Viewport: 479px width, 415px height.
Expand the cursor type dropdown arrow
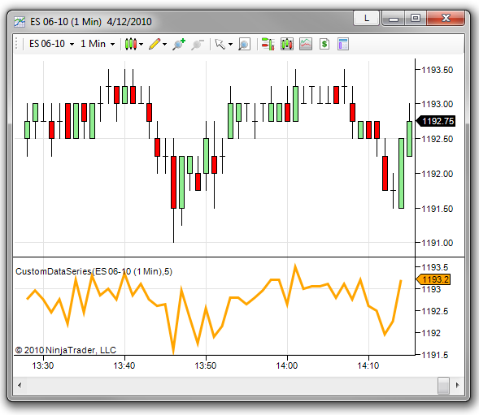click(x=231, y=44)
